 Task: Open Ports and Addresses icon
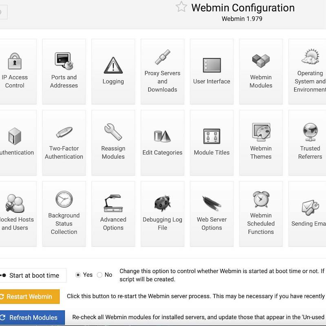click(64, 61)
